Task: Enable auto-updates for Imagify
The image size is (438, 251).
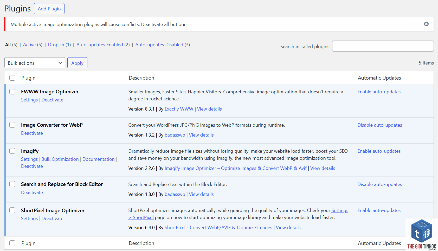Action: [379, 151]
